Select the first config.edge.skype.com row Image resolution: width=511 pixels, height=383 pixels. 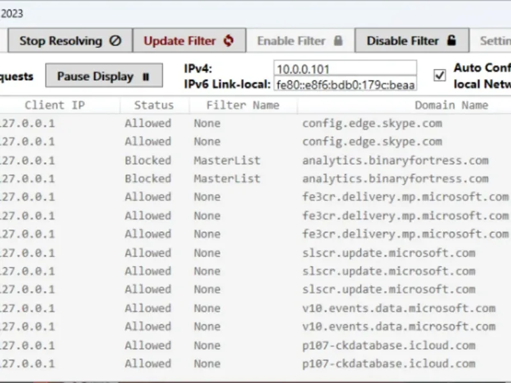(x=372, y=123)
